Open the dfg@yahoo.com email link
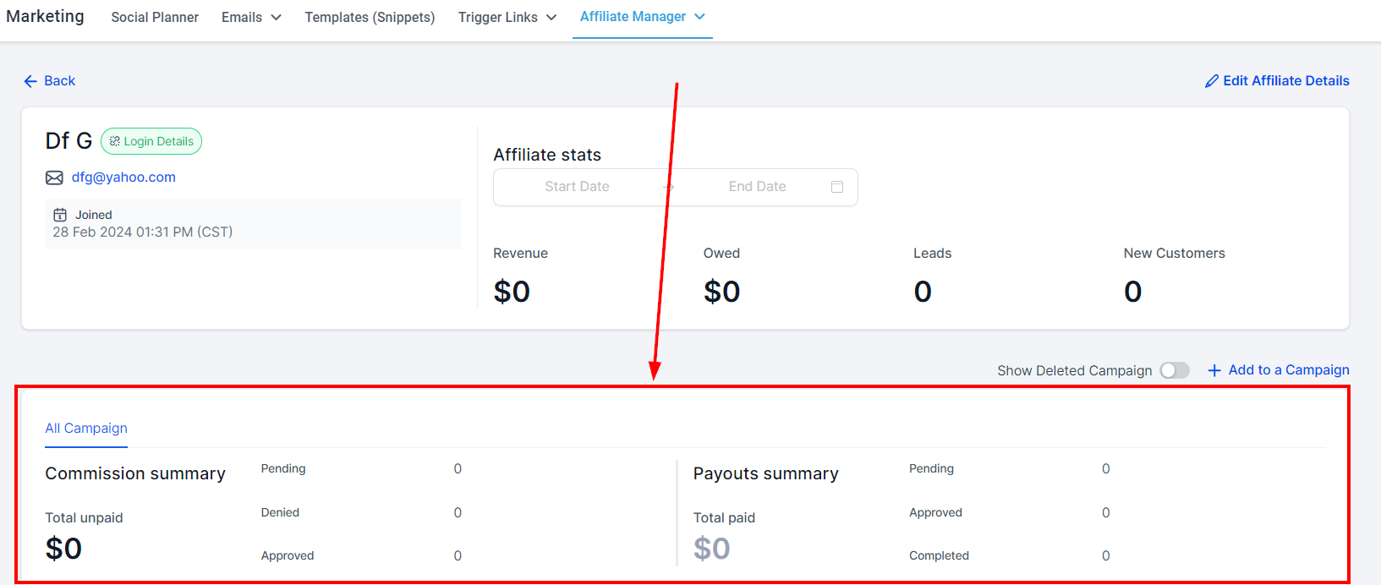 pos(123,178)
